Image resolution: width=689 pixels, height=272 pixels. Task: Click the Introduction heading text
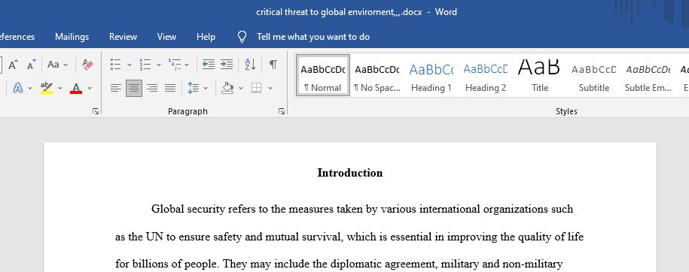350,173
